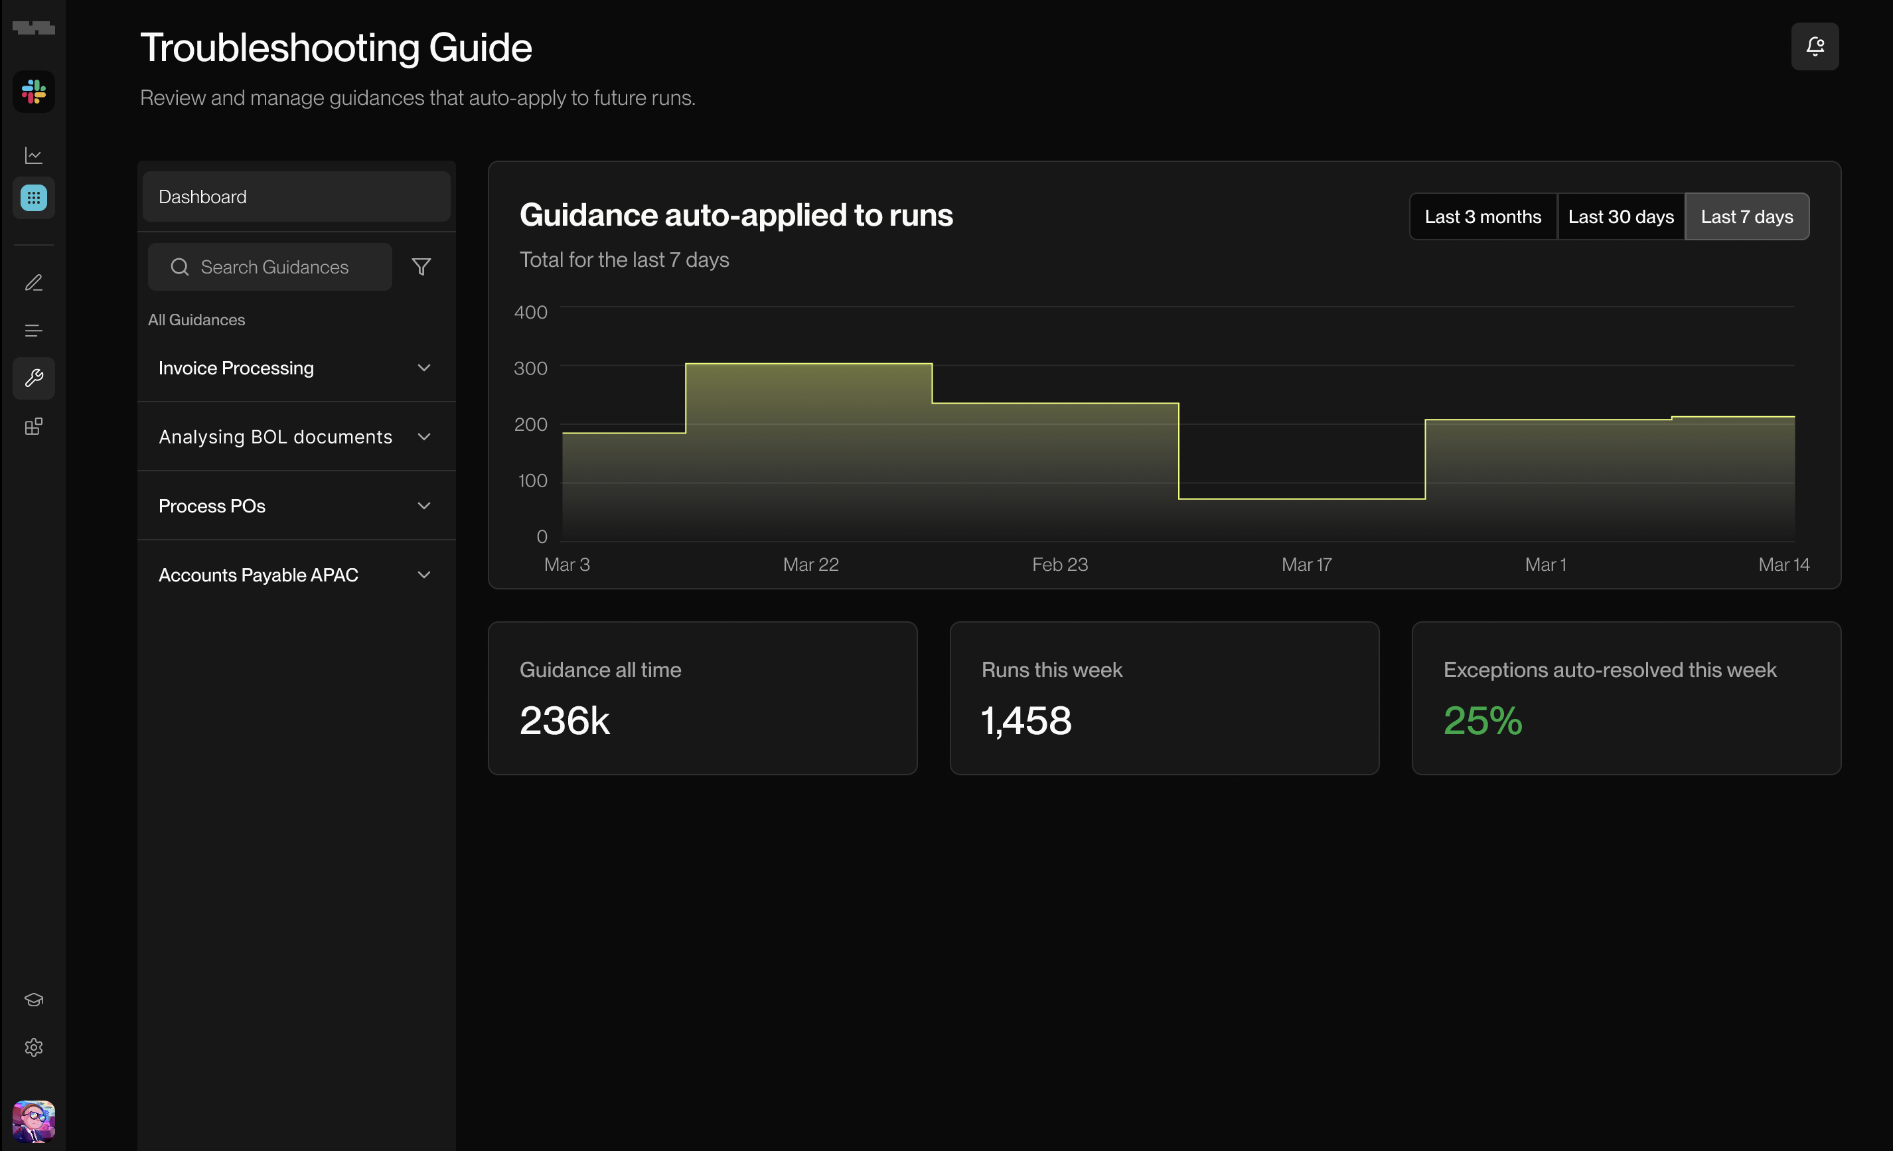Click the Search Guidances field
The image size is (1893, 1151).
[273, 267]
